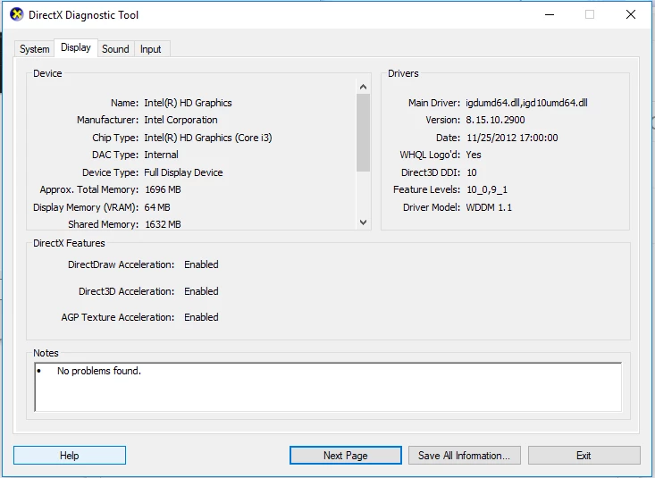Click Save All Information button

[x=464, y=456]
